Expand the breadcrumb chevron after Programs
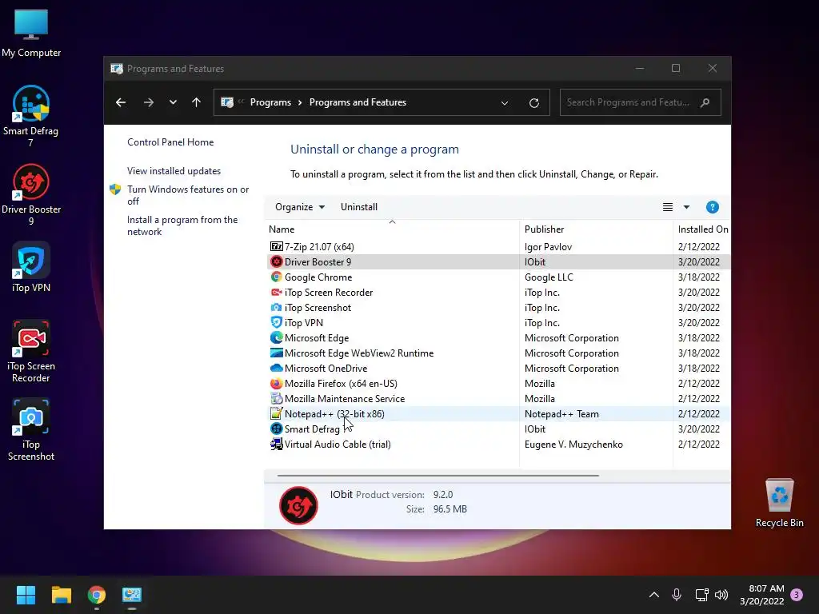819x614 pixels. coord(300,102)
